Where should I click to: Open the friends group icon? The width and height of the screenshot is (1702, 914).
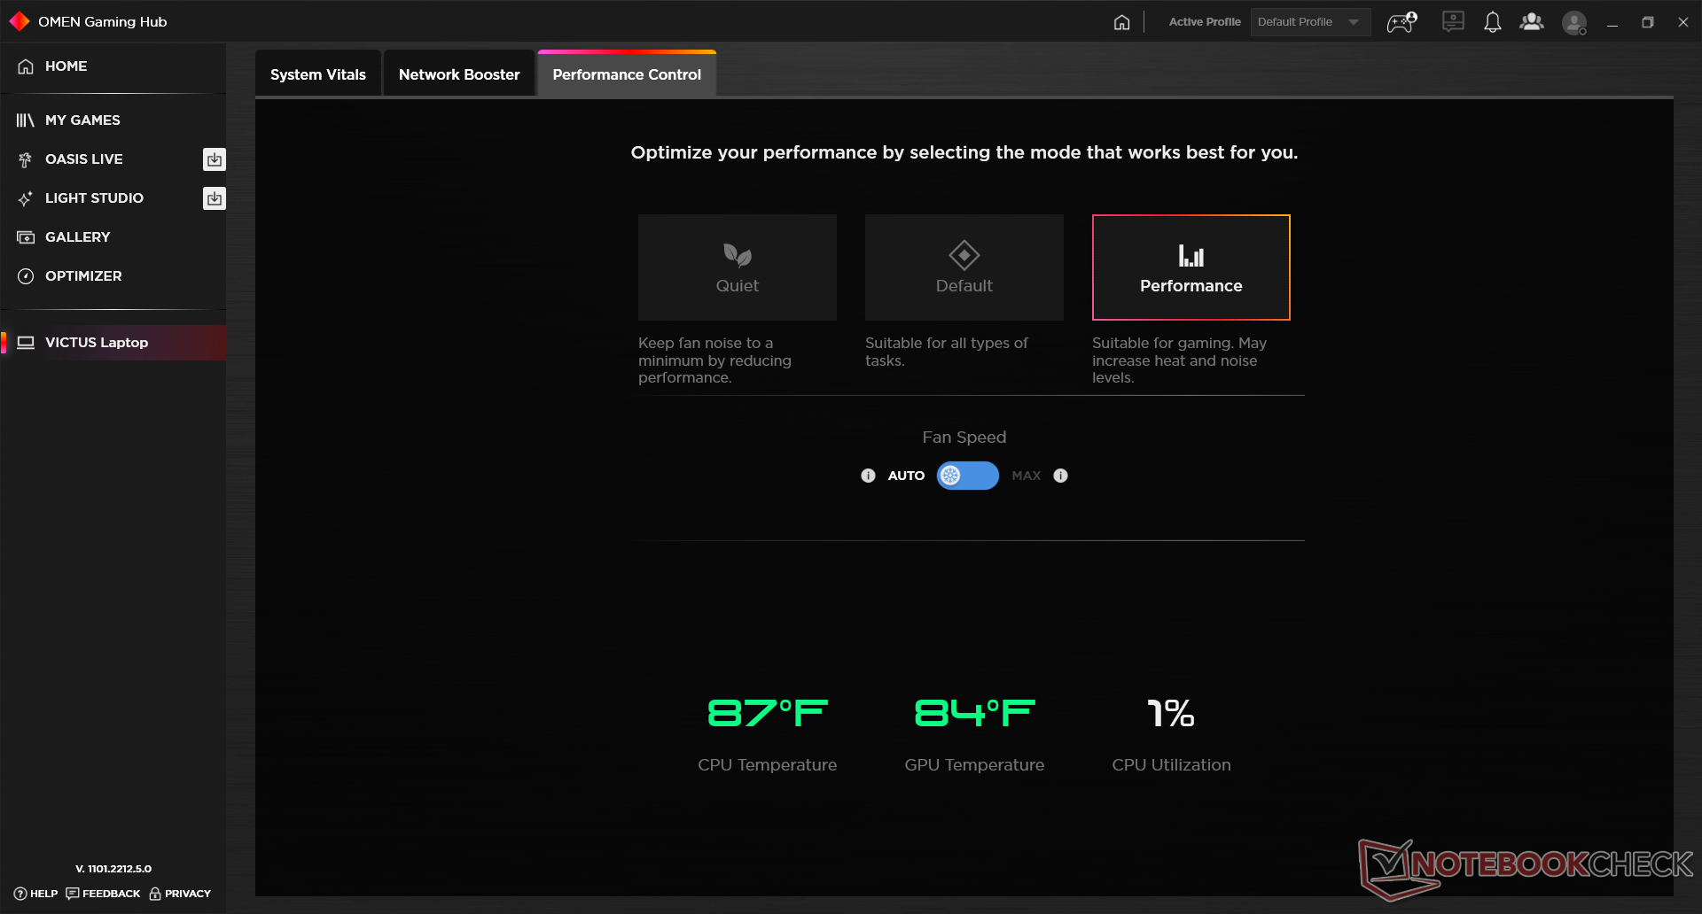tap(1532, 22)
